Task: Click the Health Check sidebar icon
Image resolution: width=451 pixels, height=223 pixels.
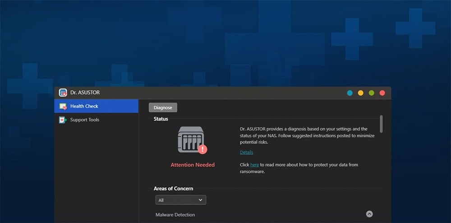Action: pos(63,106)
